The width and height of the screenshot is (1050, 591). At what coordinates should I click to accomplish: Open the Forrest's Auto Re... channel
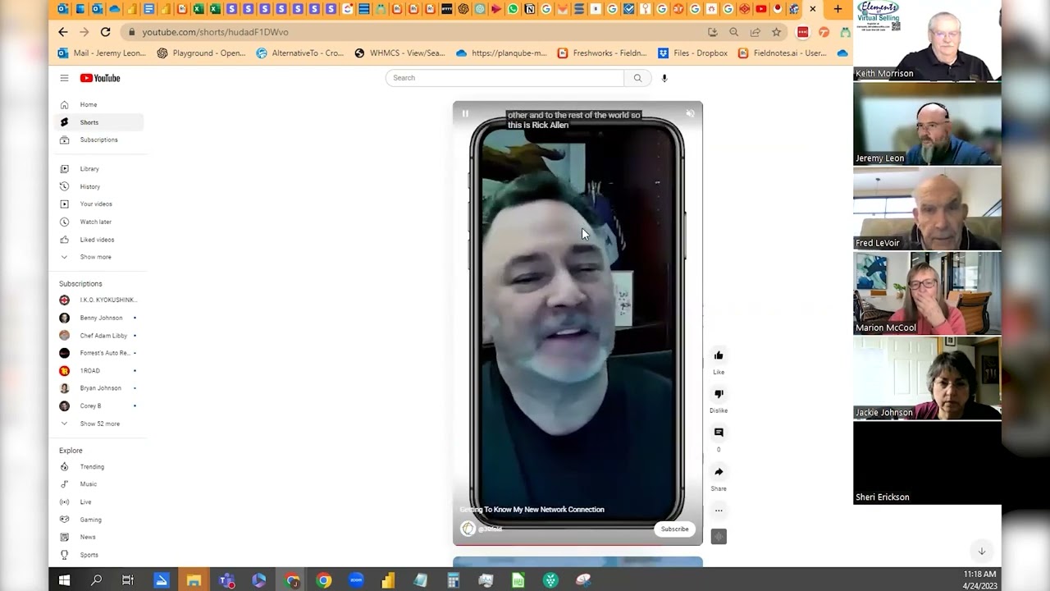(99, 353)
